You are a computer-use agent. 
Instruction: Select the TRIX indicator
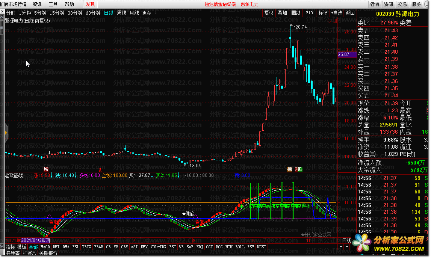[x=86, y=247]
